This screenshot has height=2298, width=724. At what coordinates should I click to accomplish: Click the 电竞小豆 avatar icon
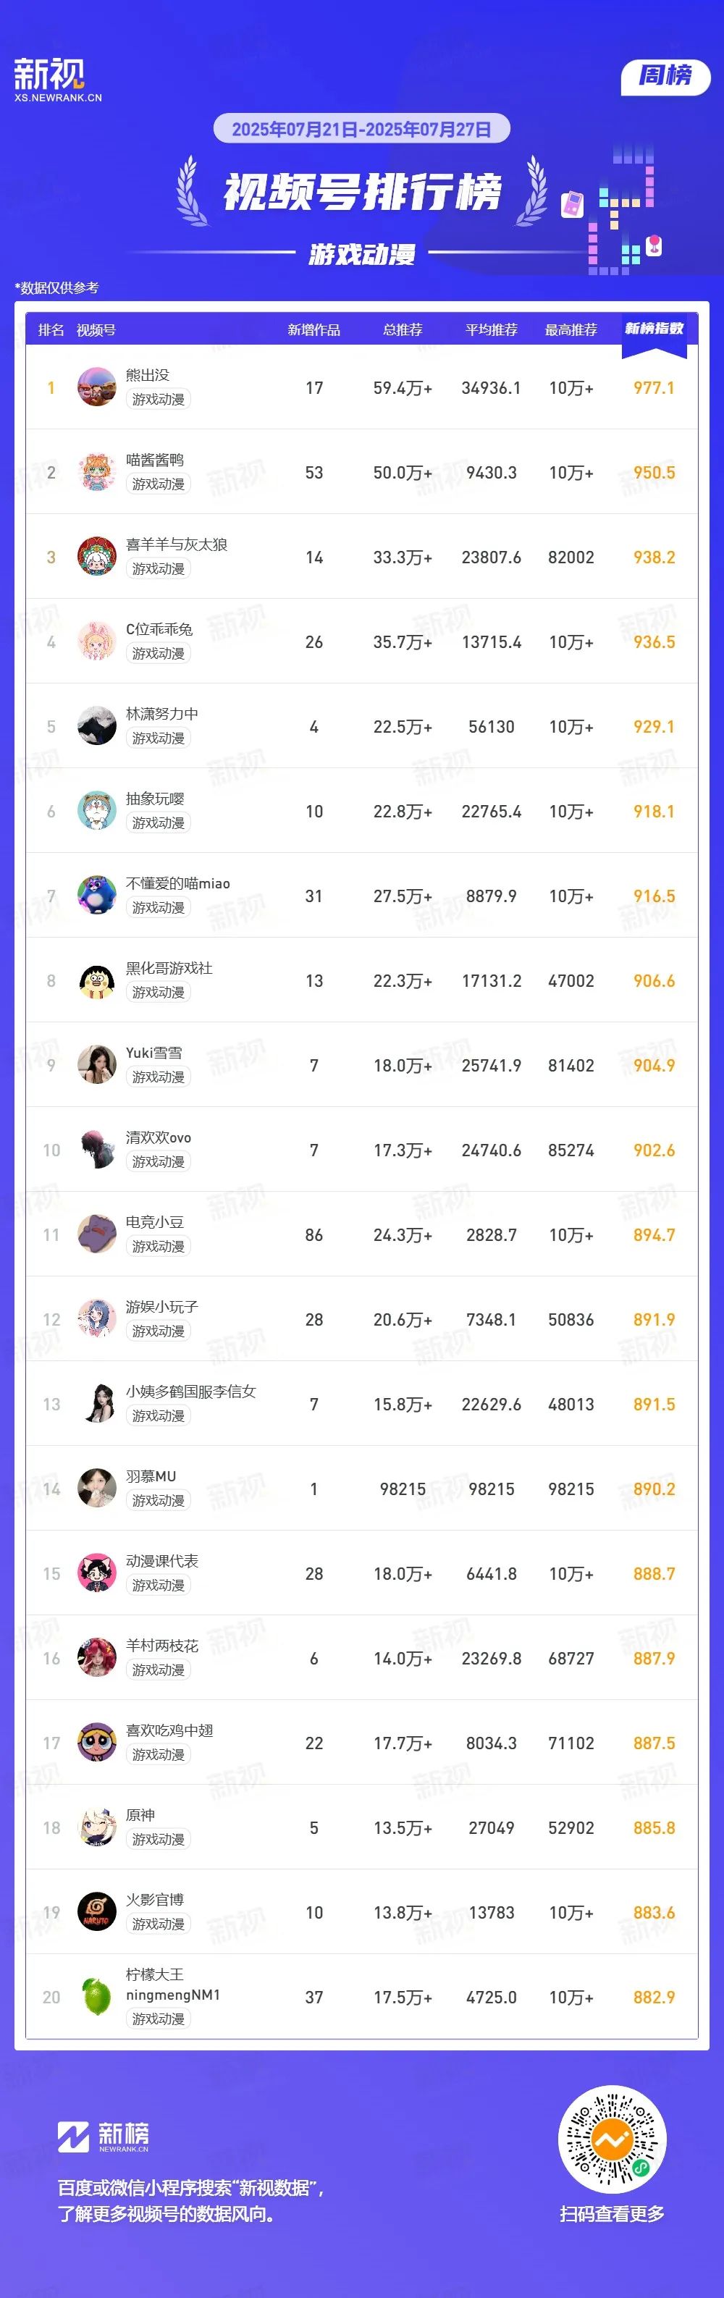click(96, 1234)
